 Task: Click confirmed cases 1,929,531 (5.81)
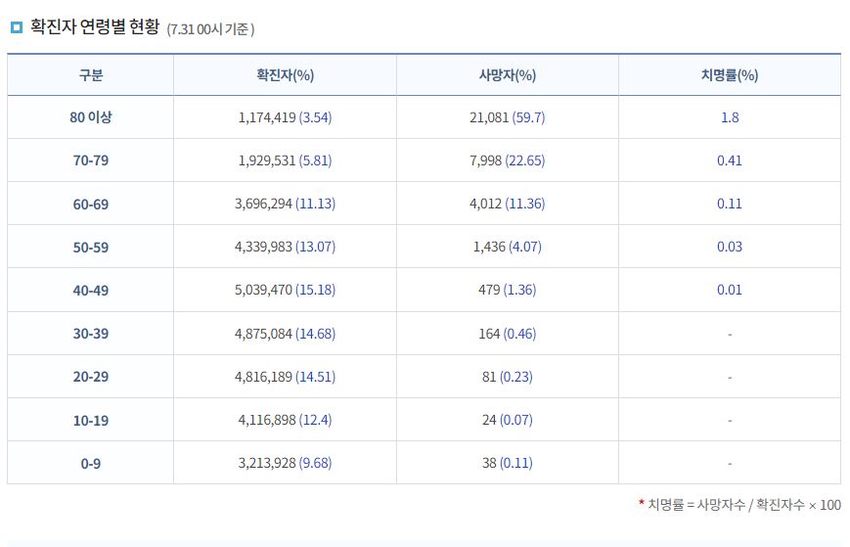tap(286, 160)
